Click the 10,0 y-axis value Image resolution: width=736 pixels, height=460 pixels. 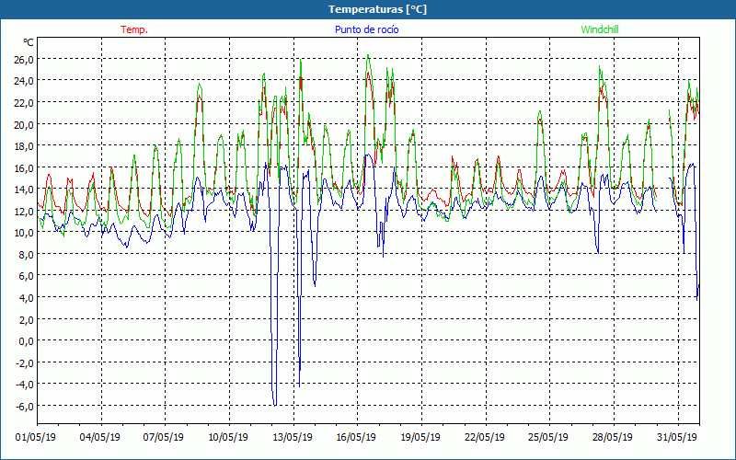point(25,233)
